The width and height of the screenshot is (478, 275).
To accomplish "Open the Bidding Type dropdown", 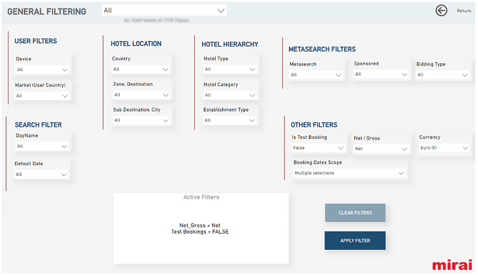I will click(x=442, y=75).
